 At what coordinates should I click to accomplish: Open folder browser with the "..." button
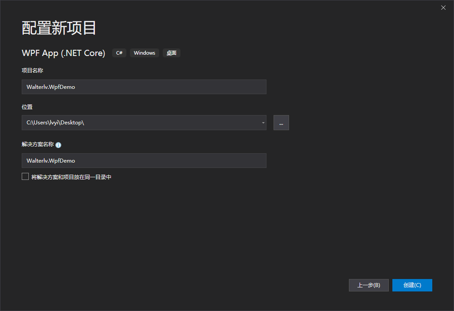point(281,123)
